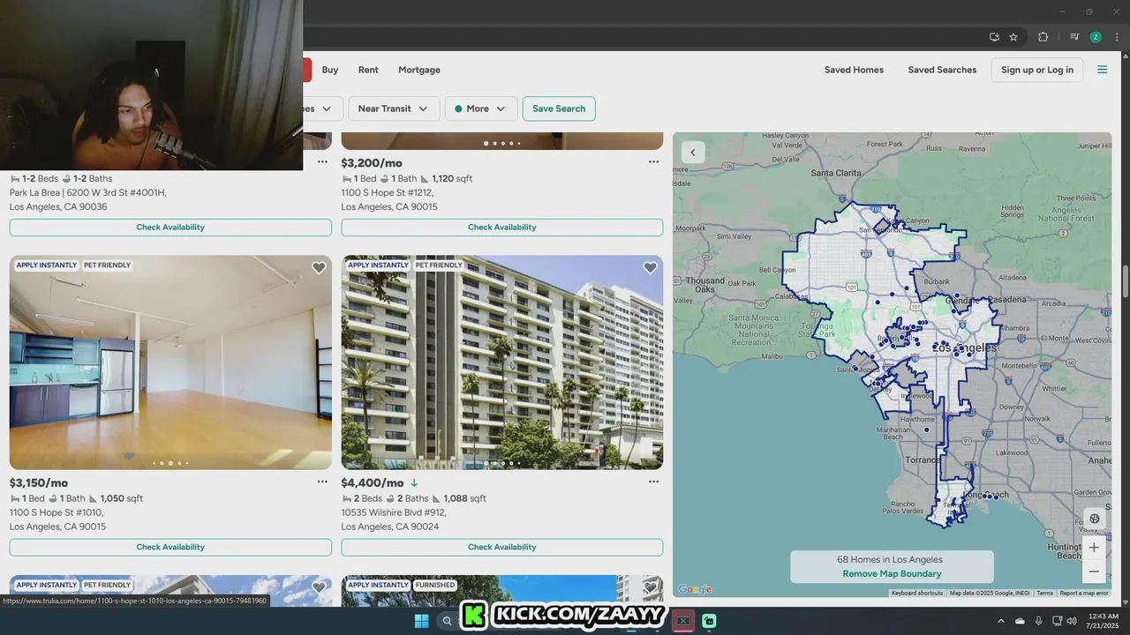Image resolution: width=1130 pixels, height=635 pixels.
Task: Open options for the $3,200/mo listing
Action: coord(653,162)
